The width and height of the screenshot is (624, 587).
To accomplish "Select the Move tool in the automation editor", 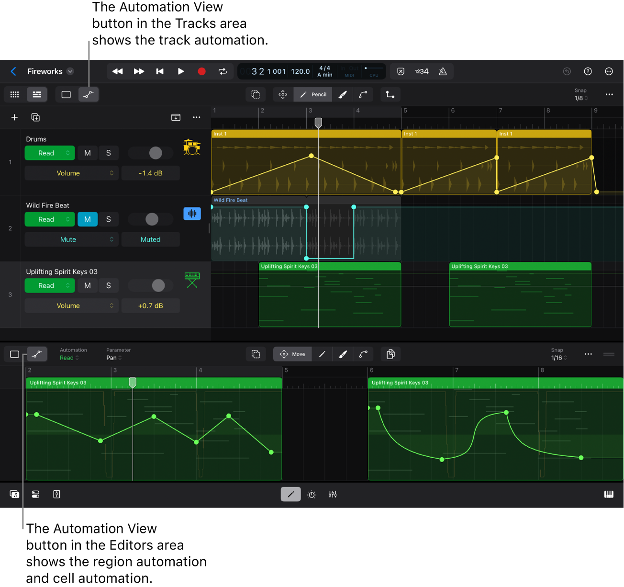I will 292,354.
